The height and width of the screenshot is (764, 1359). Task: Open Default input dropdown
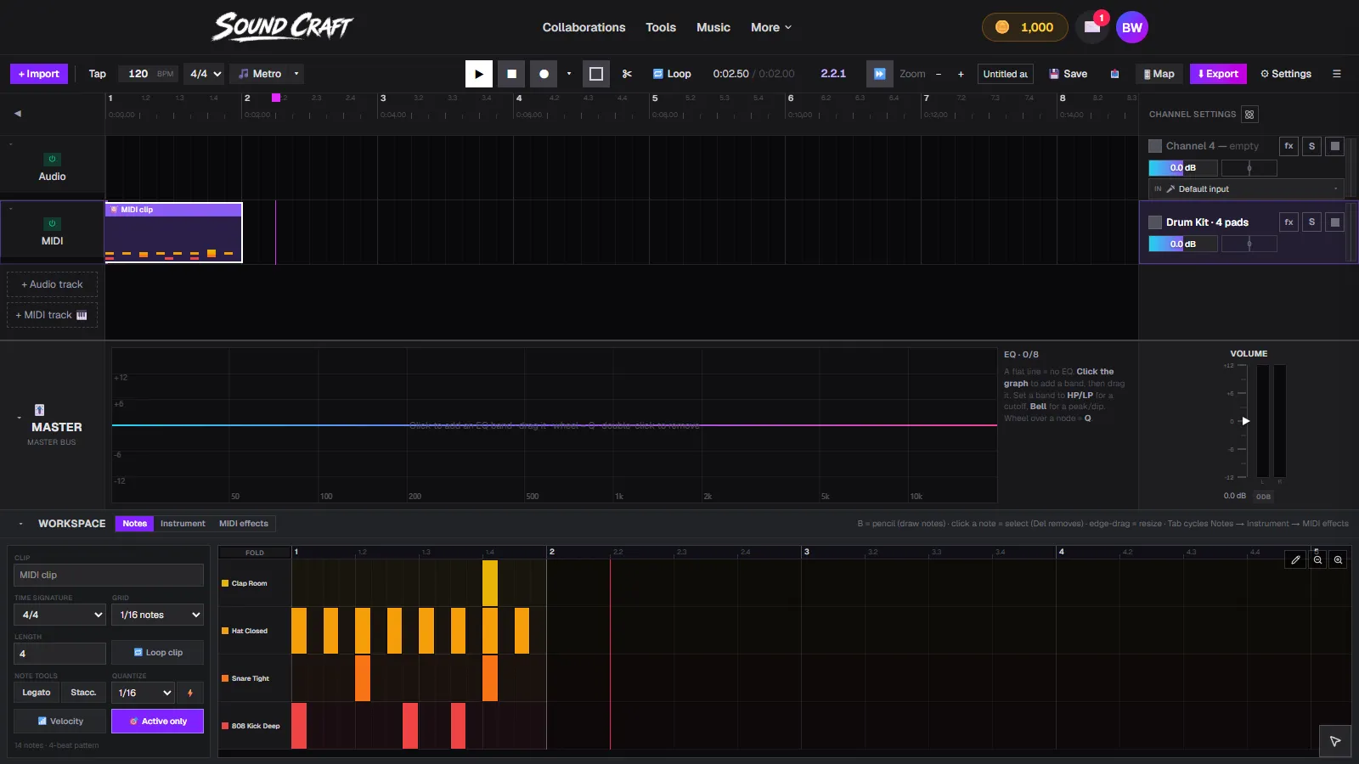tap(1246, 189)
